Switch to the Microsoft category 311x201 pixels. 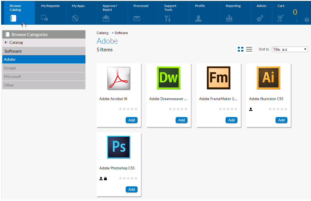[44, 77]
